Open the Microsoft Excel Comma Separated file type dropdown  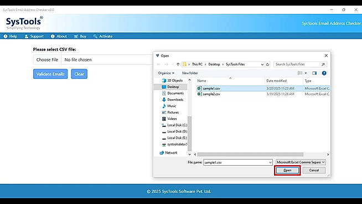click(x=301, y=162)
